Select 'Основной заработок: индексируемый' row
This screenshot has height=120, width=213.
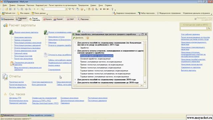95,59
